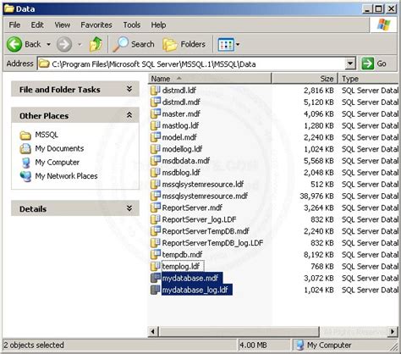Select the distmdl.mdf file icon

(x=156, y=102)
